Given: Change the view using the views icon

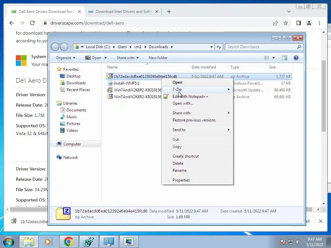Looking at the screenshot, I should tap(267, 58).
